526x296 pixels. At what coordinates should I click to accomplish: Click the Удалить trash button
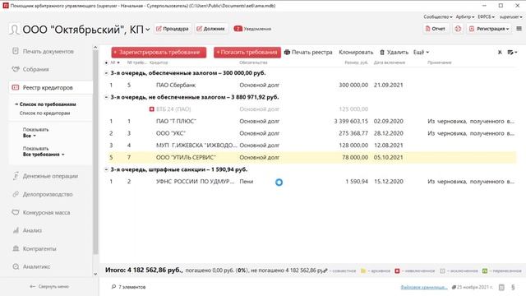click(x=394, y=53)
